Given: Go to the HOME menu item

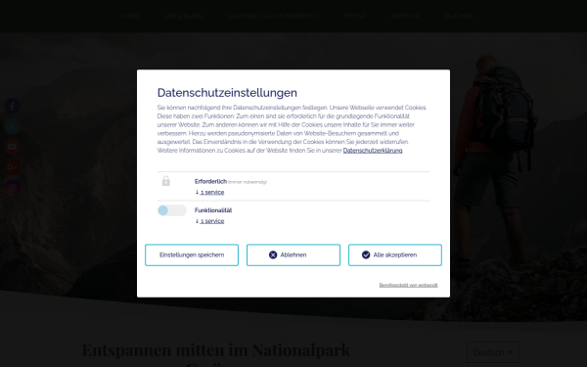Looking at the screenshot, I should [130, 16].
